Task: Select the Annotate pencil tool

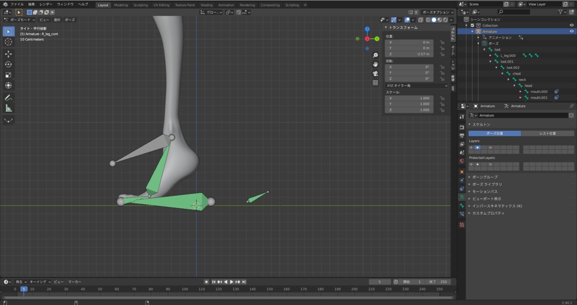Action: click(8, 98)
